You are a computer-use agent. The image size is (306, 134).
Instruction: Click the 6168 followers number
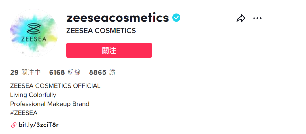click(x=57, y=73)
